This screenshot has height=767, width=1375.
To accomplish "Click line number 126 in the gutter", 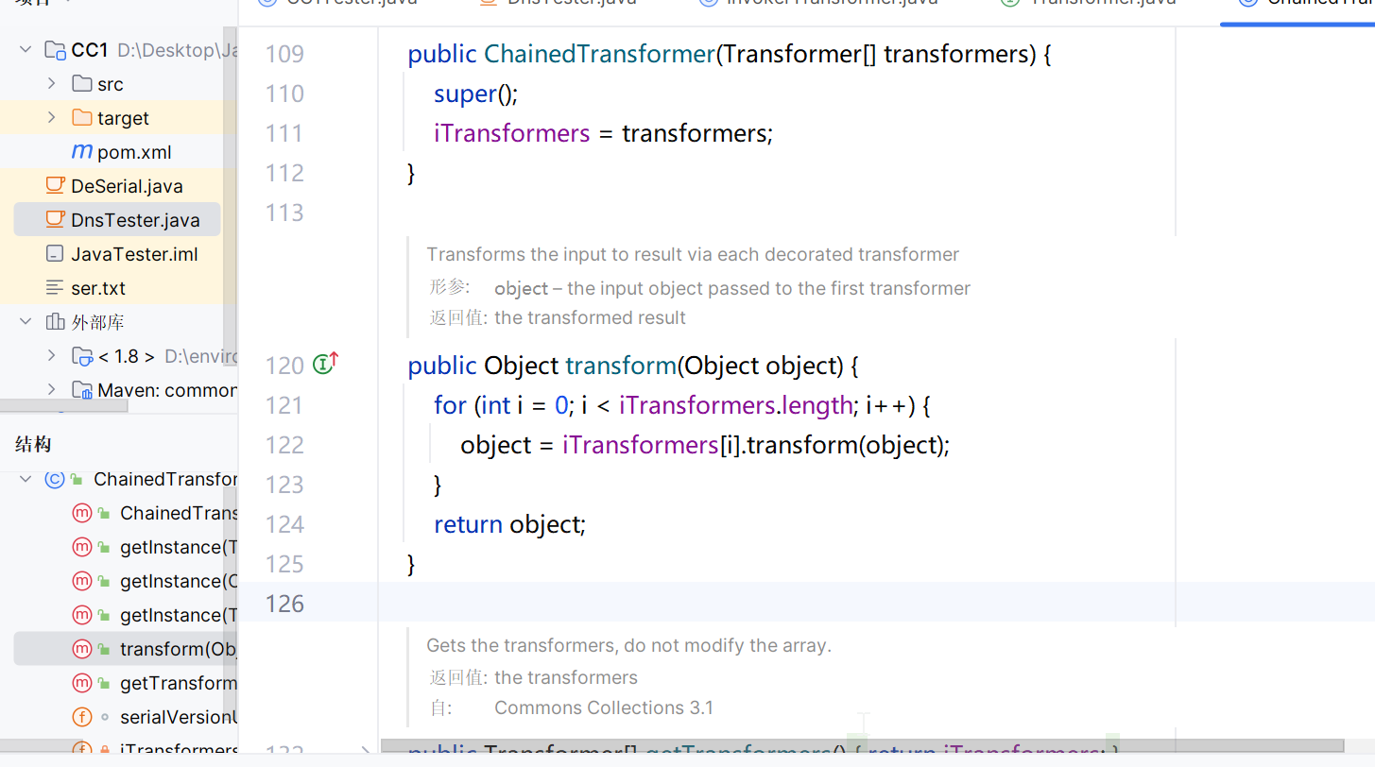I will tap(284, 604).
